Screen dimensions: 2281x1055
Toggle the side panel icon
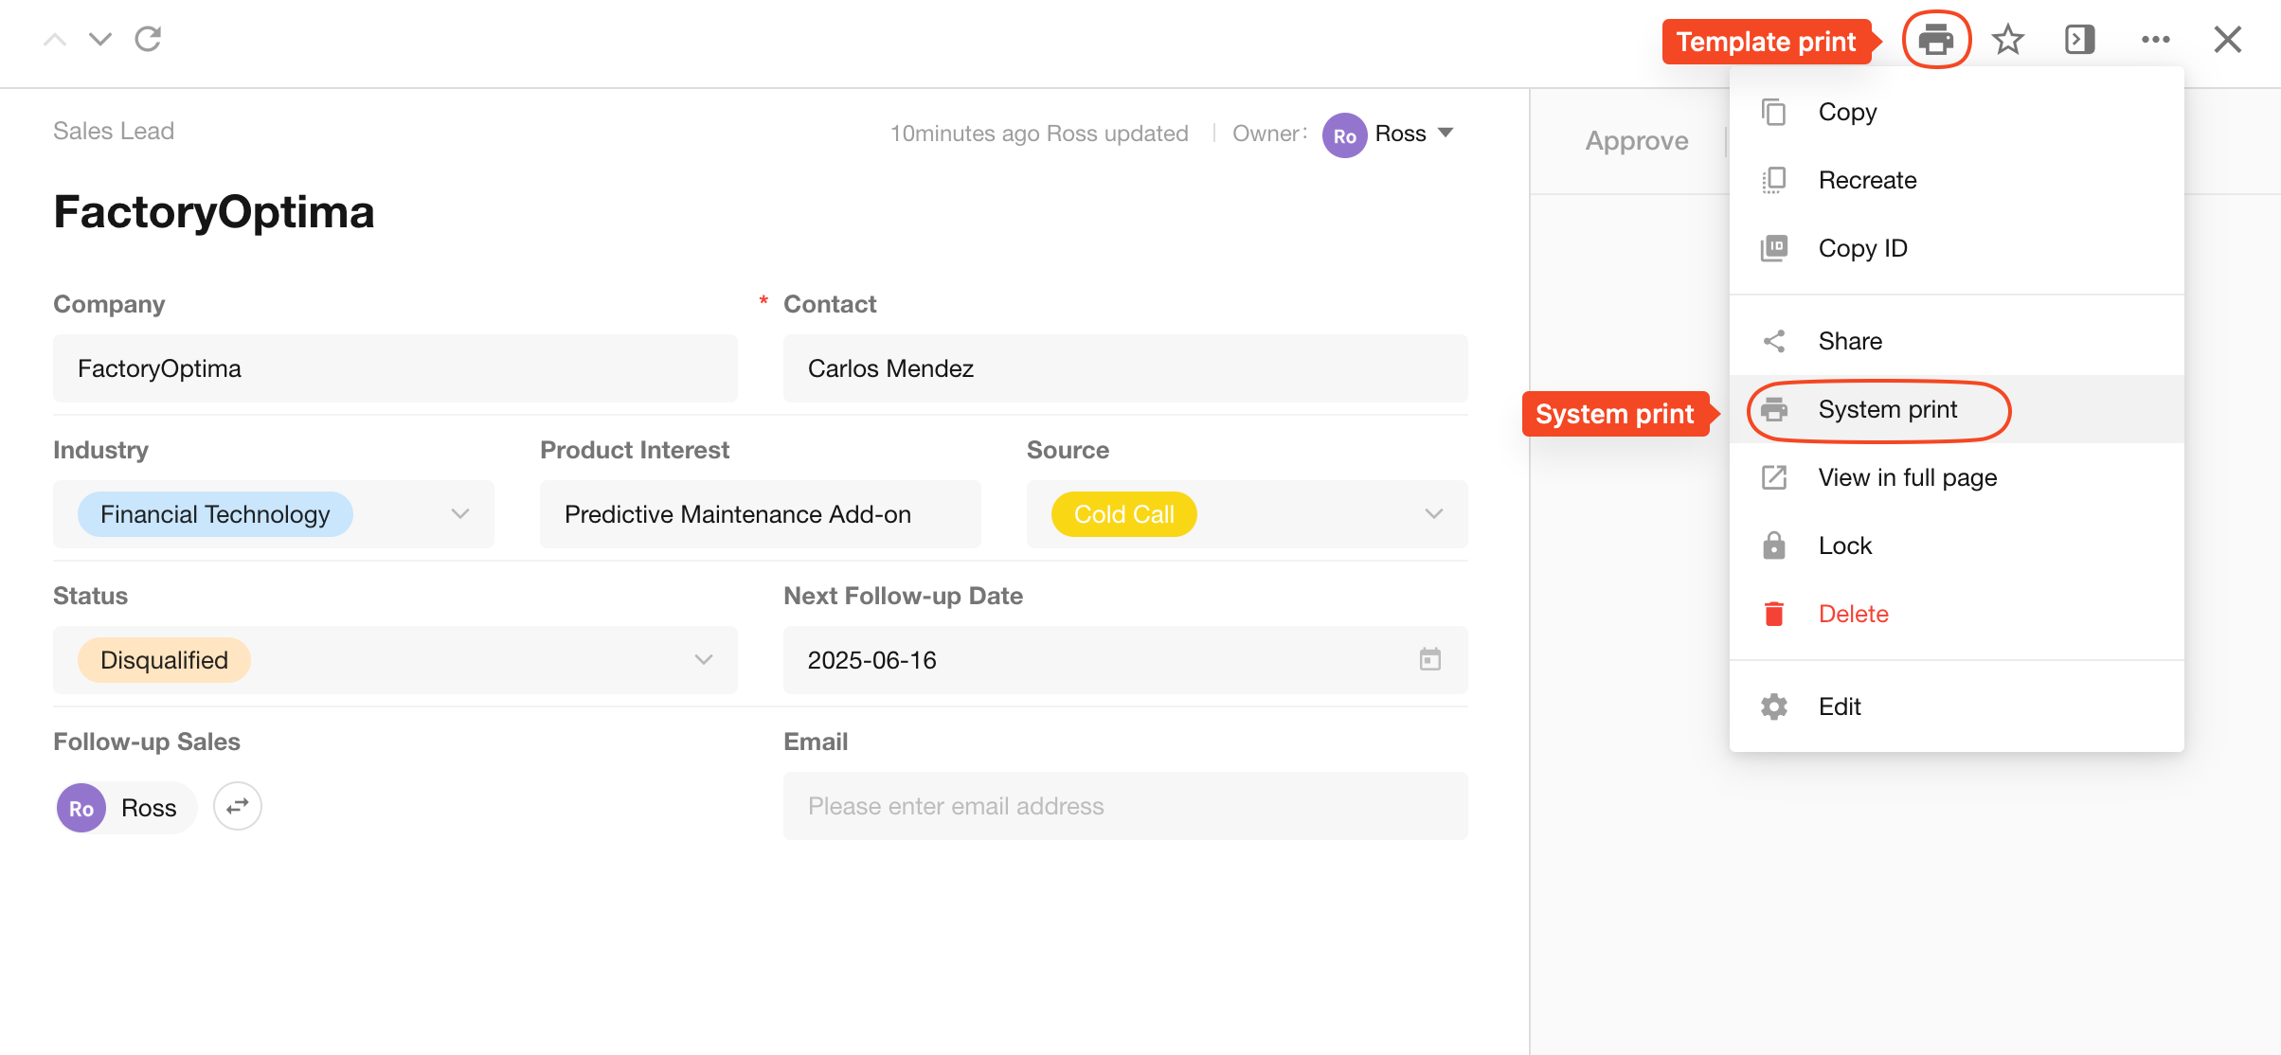2079,40
